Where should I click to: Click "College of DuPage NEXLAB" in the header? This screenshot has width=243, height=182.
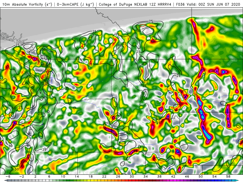click(124, 4)
